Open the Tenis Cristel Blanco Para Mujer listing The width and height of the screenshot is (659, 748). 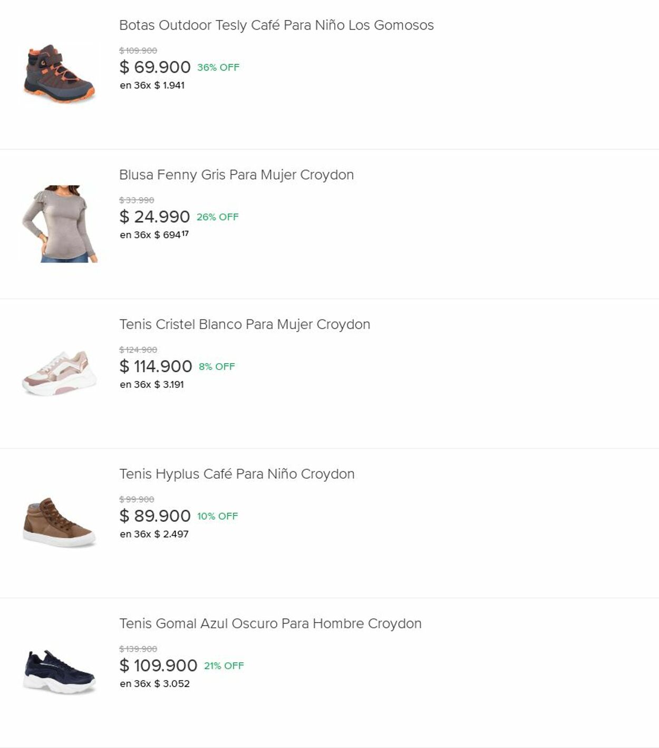click(x=245, y=325)
